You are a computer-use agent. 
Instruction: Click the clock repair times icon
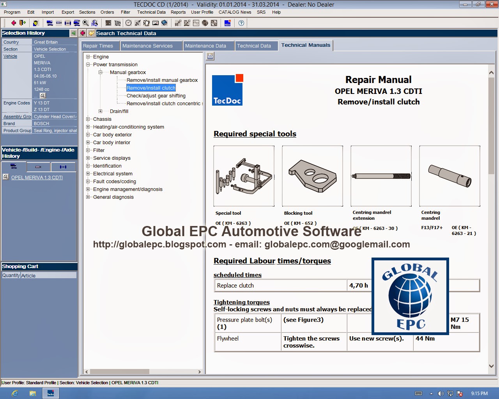[x=128, y=23]
